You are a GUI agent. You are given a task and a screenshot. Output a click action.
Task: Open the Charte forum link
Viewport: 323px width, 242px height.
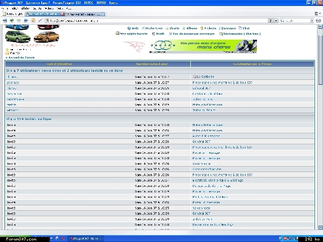point(172,28)
